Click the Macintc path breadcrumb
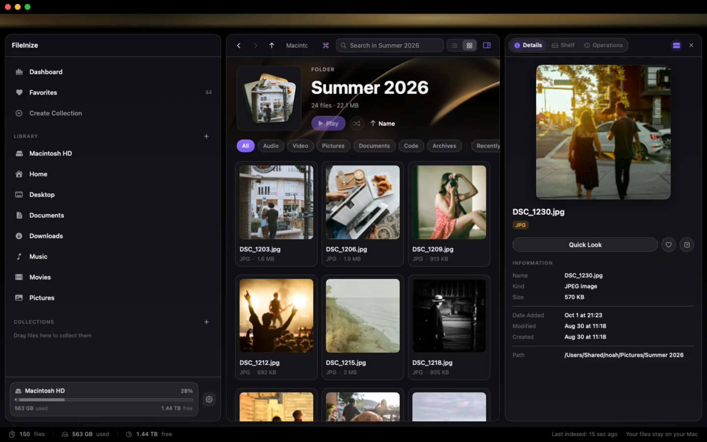This screenshot has width=707, height=442. point(297,45)
